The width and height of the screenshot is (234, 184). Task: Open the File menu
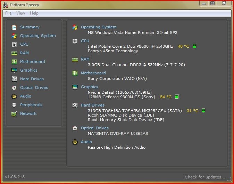8,13
